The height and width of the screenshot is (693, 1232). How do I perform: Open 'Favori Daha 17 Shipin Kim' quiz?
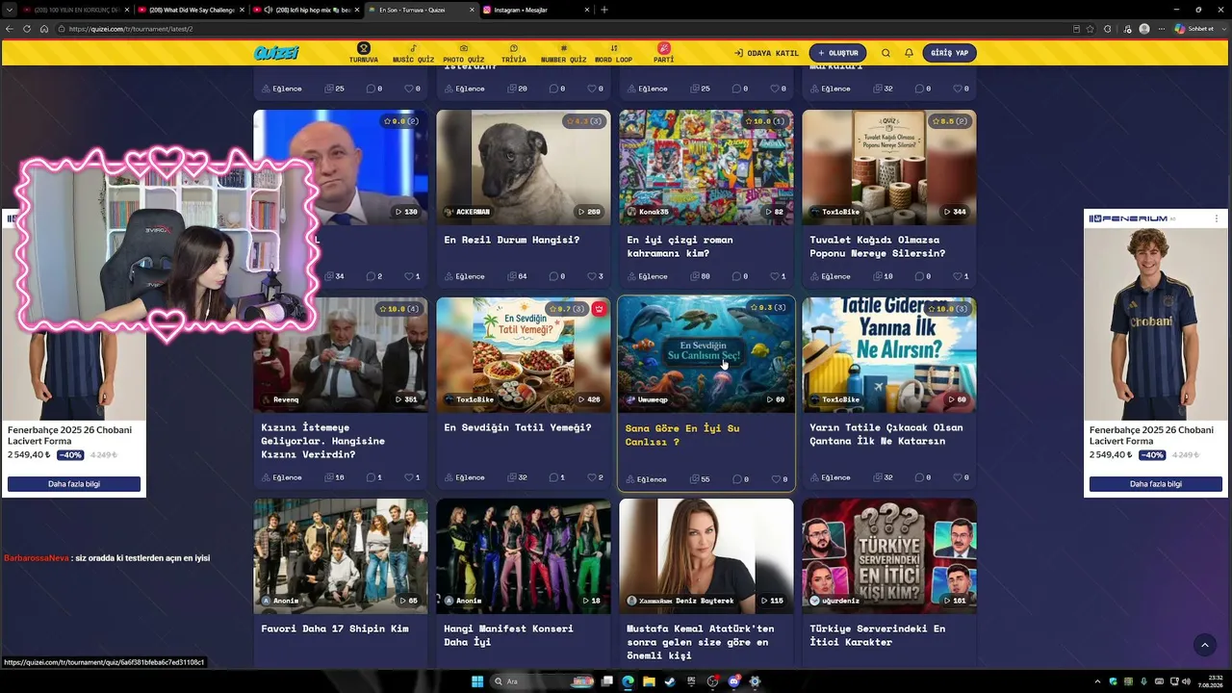pyautogui.click(x=335, y=629)
